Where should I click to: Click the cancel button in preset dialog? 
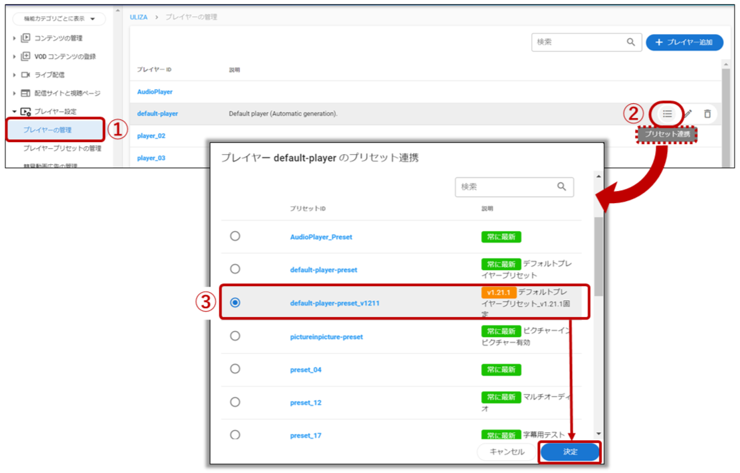tap(507, 452)
